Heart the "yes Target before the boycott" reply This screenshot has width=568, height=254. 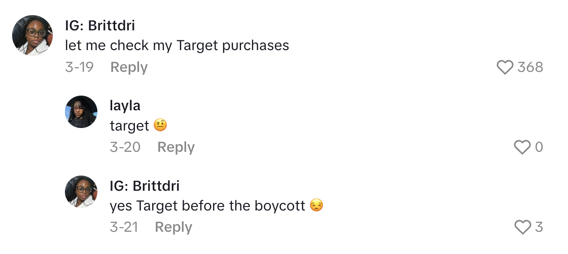[522, 227]
